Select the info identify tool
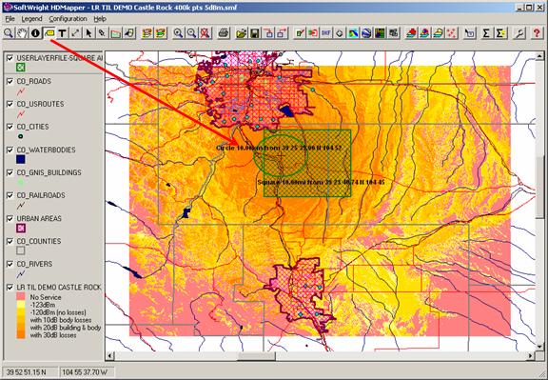This screenshot has height=380, width=548. [35, 33]
